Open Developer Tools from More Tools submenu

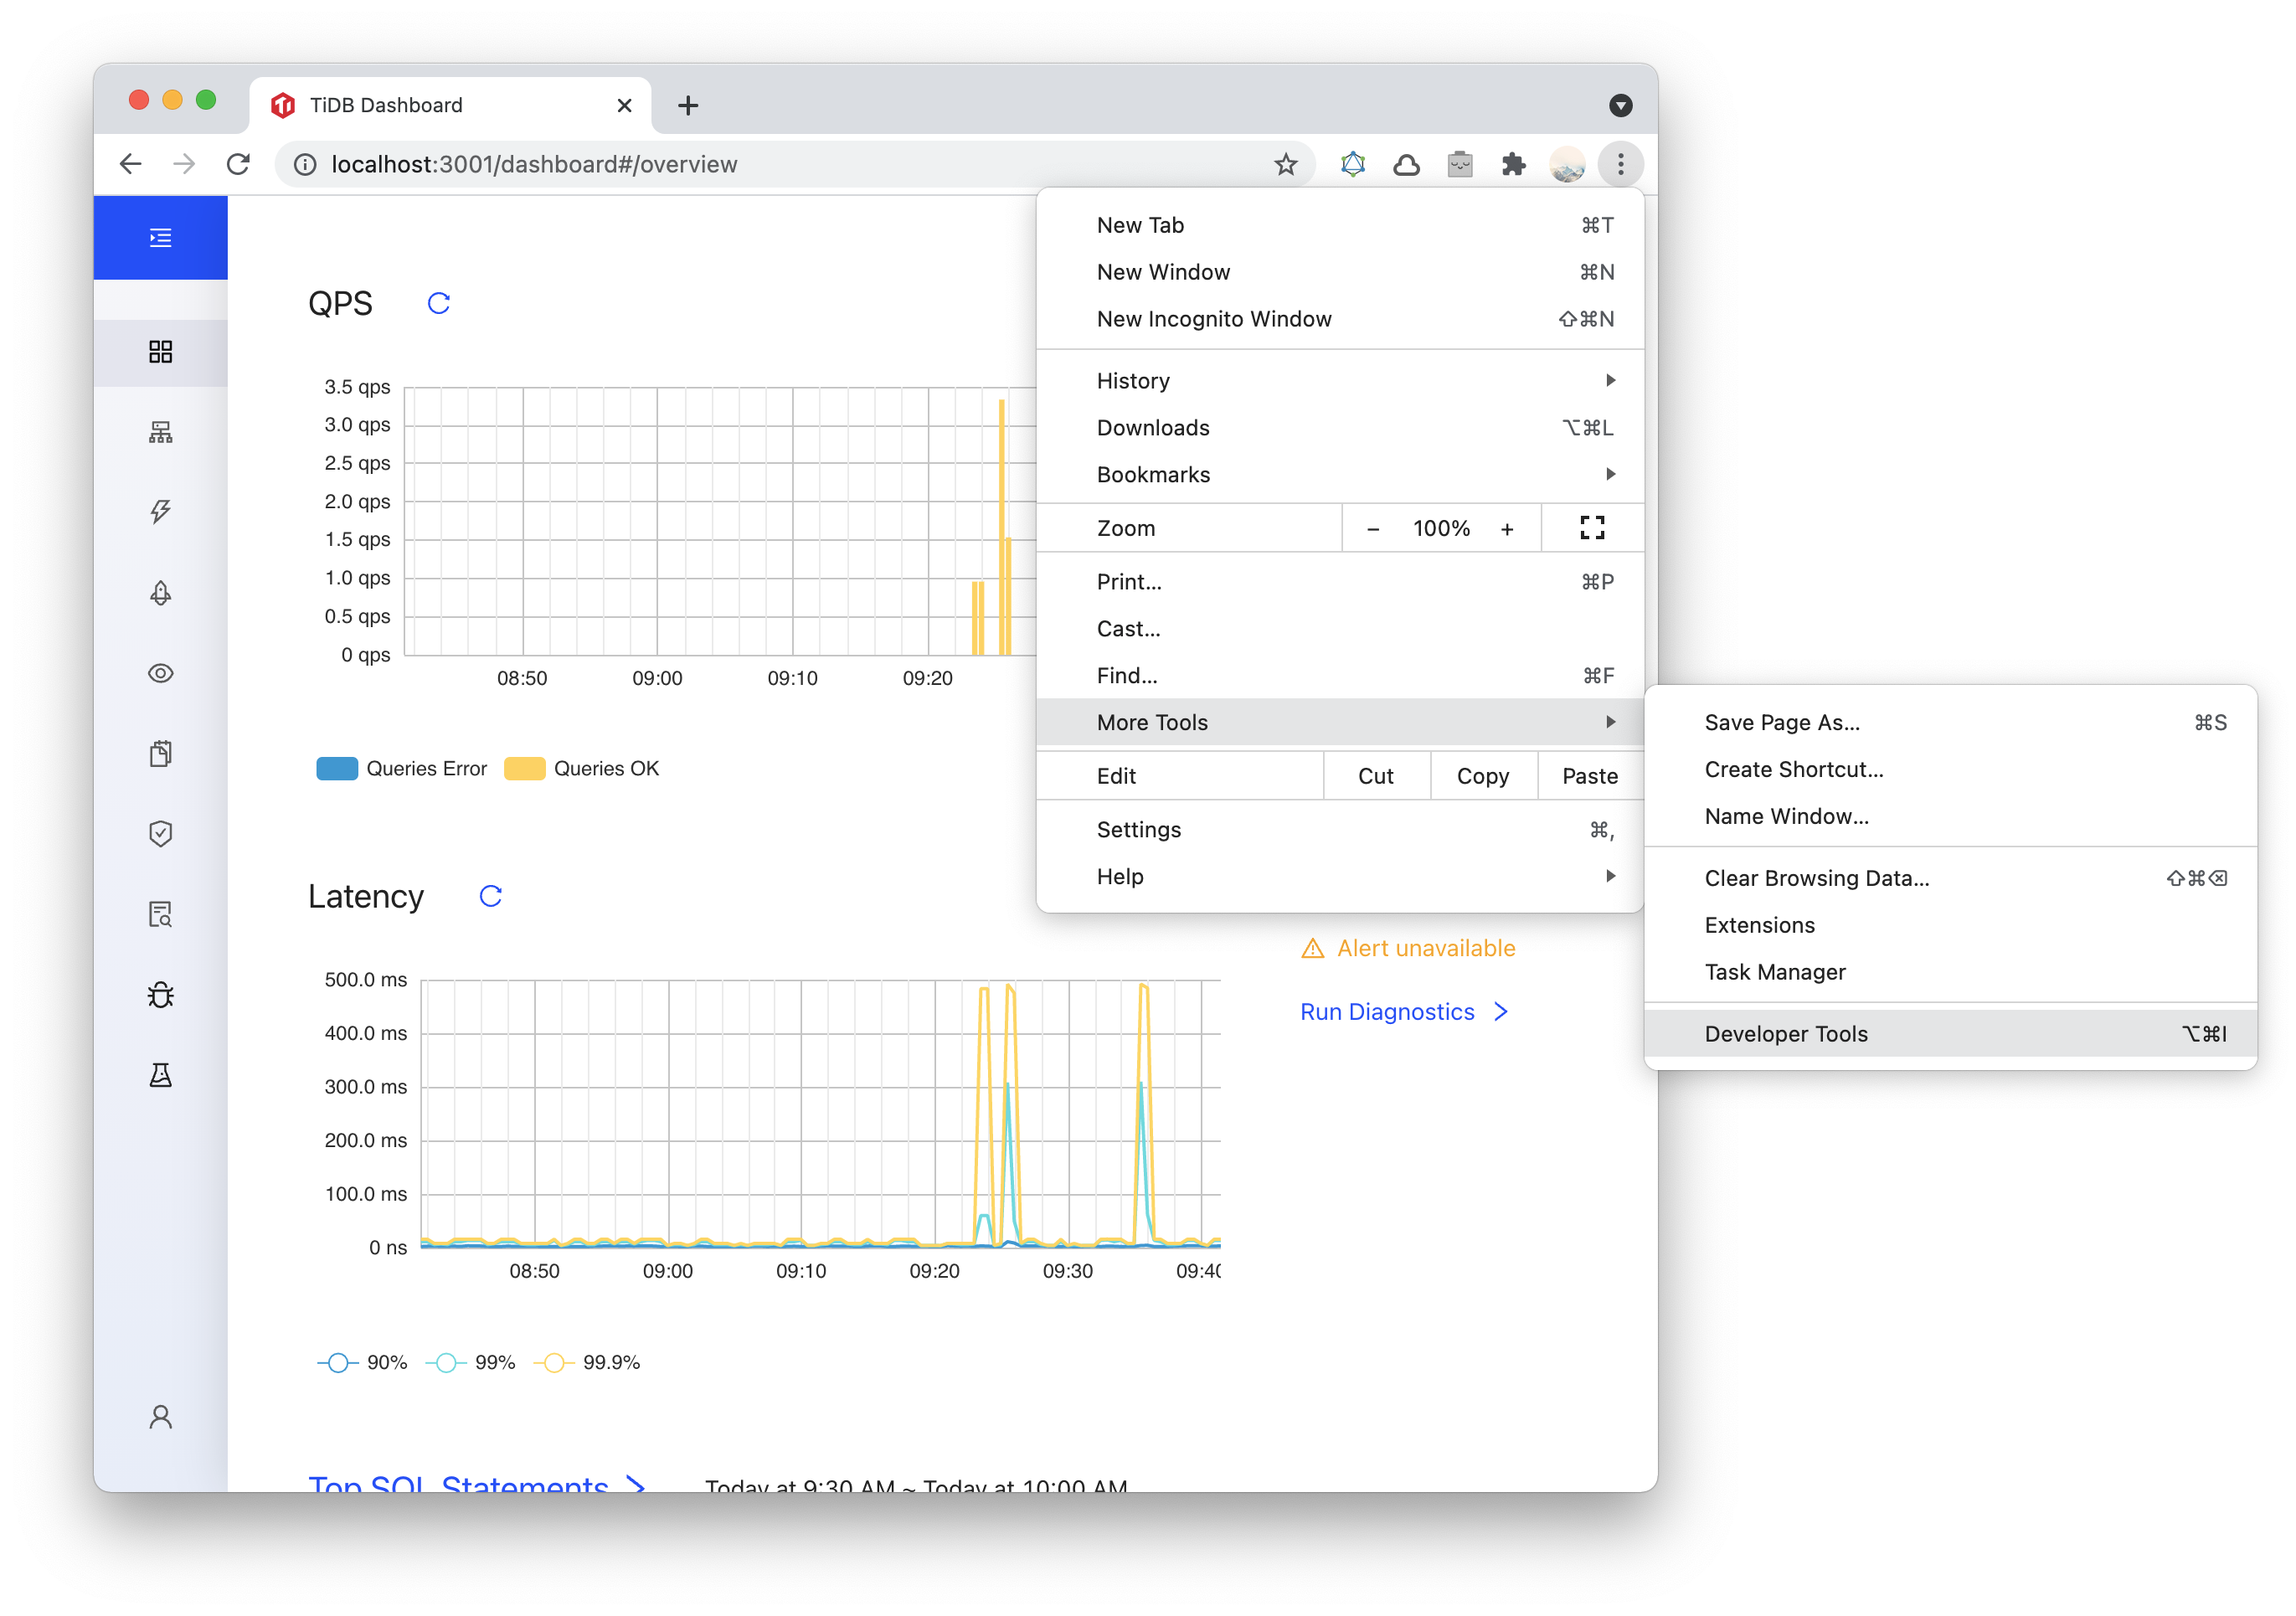[1785, 1034]
